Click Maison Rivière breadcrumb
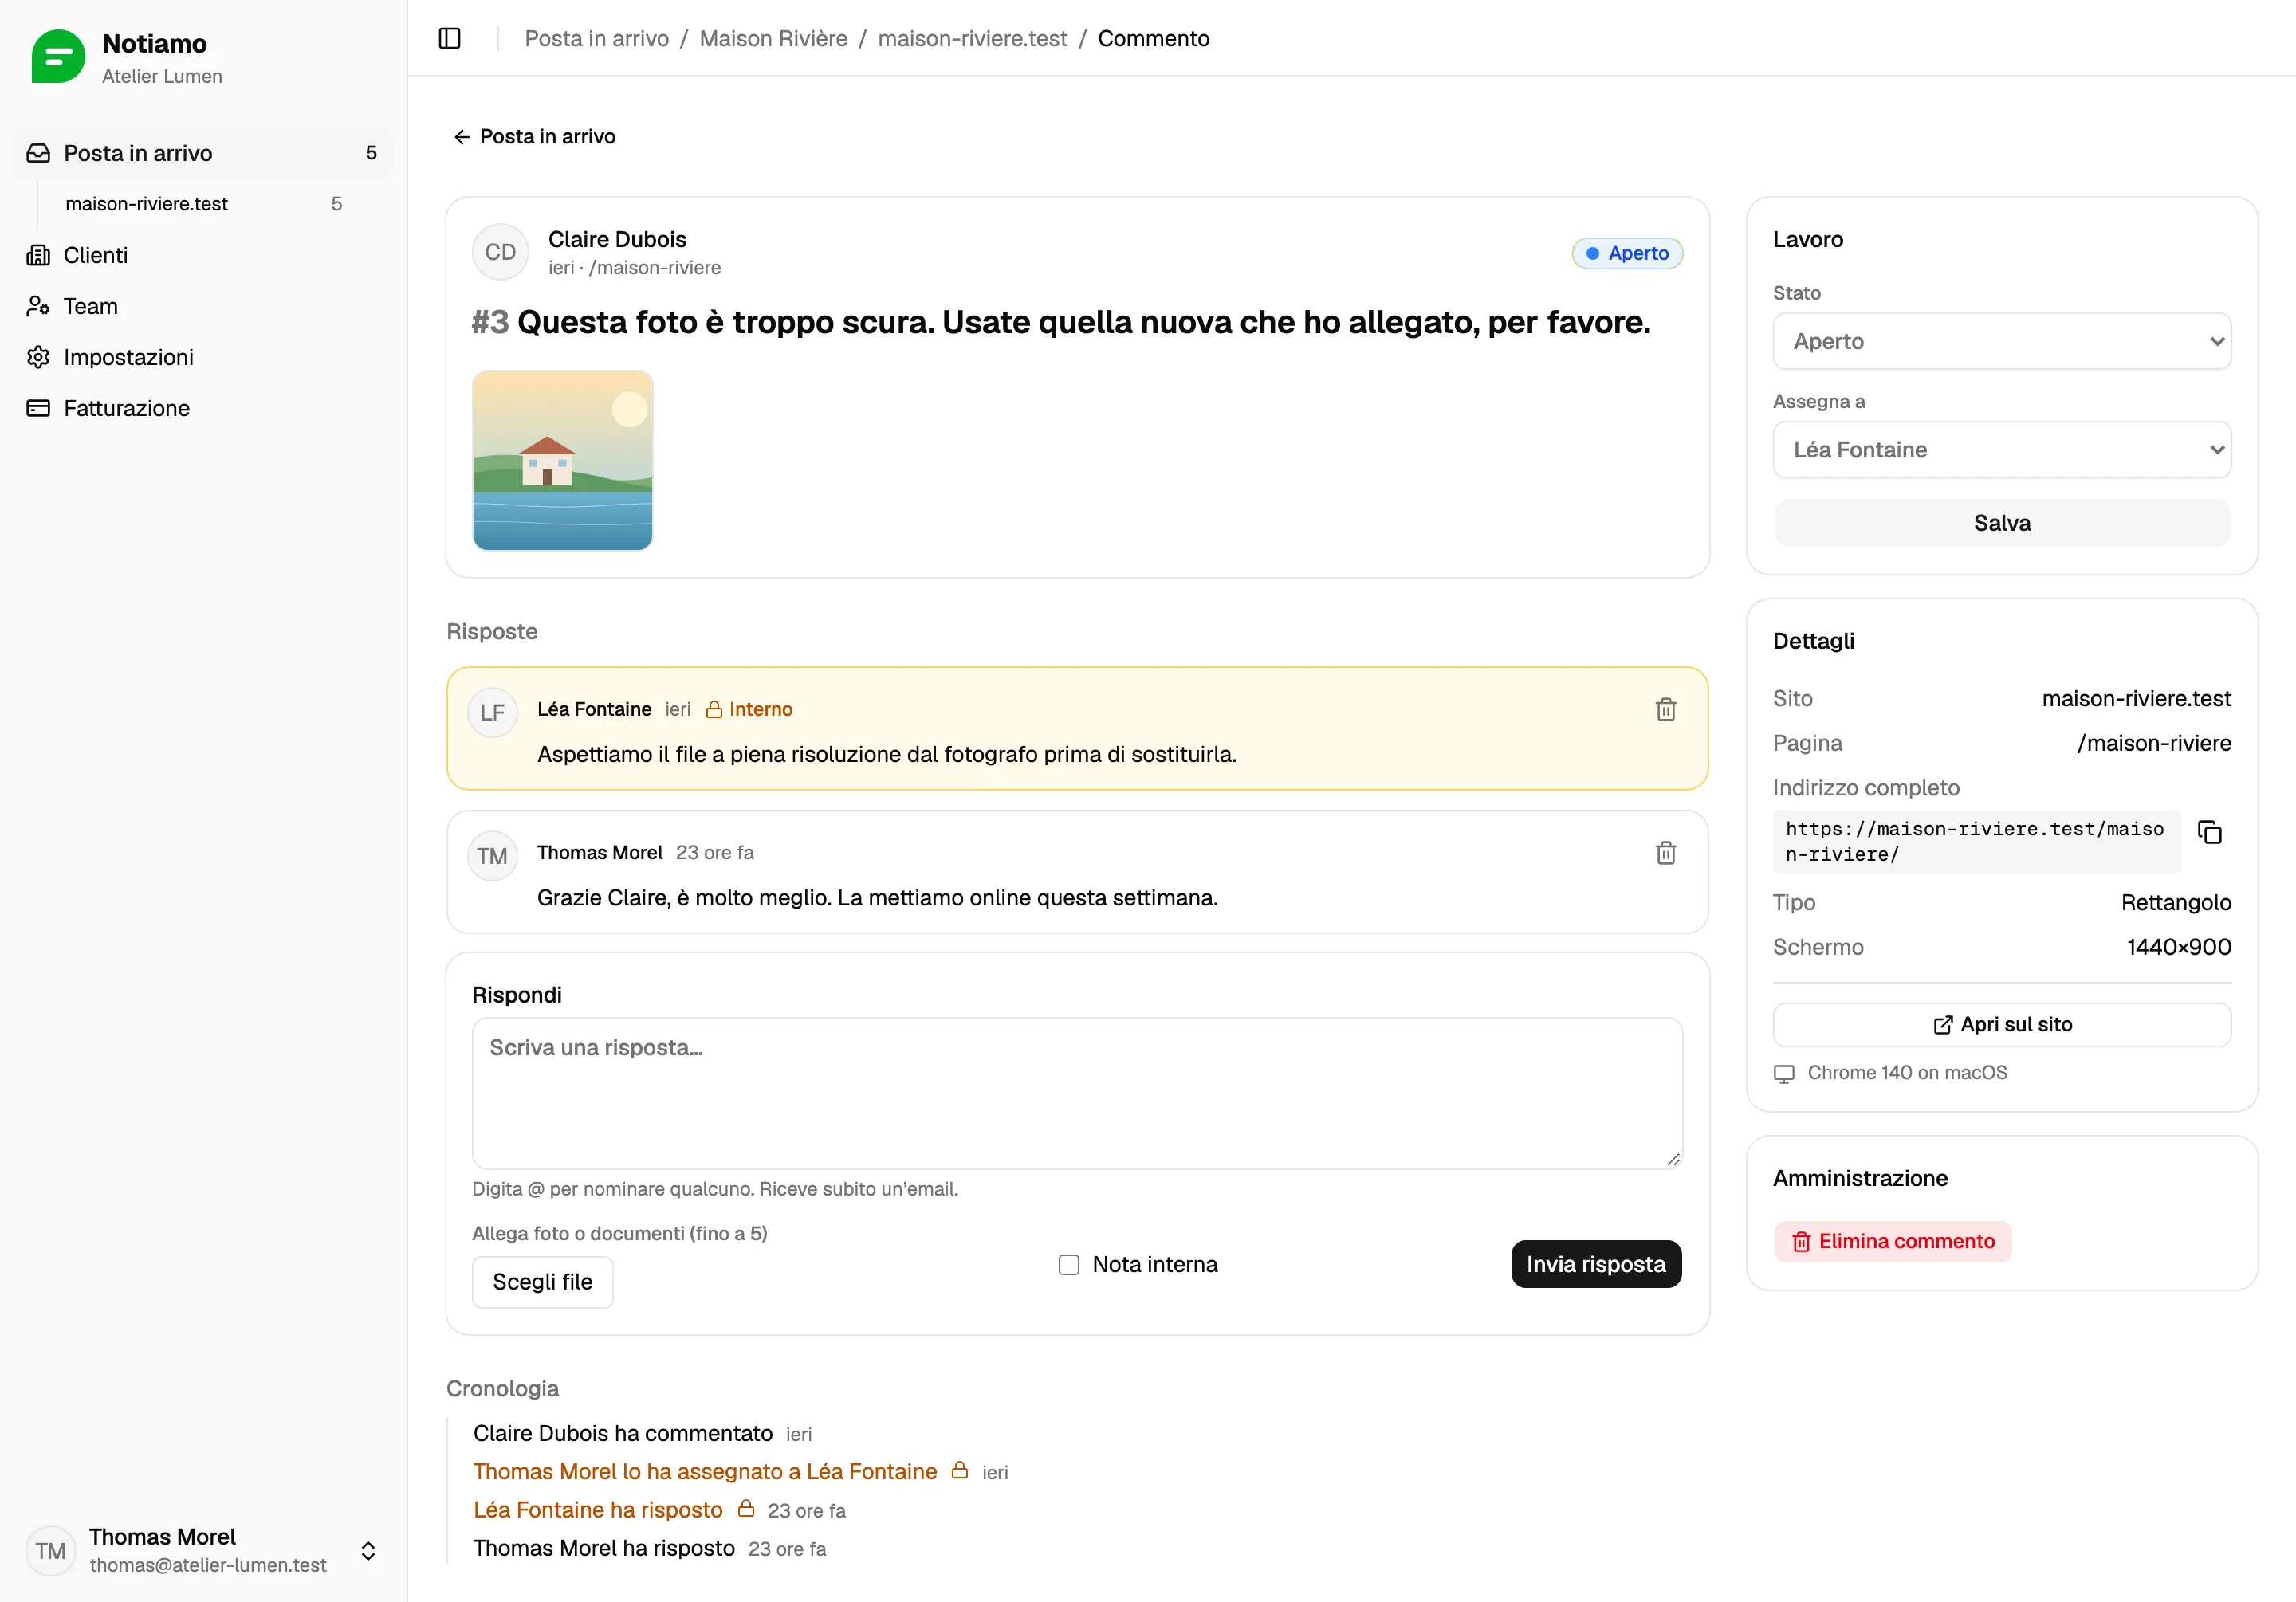The width and height of the screenshot is (2296, 1602). coord(773,38)
